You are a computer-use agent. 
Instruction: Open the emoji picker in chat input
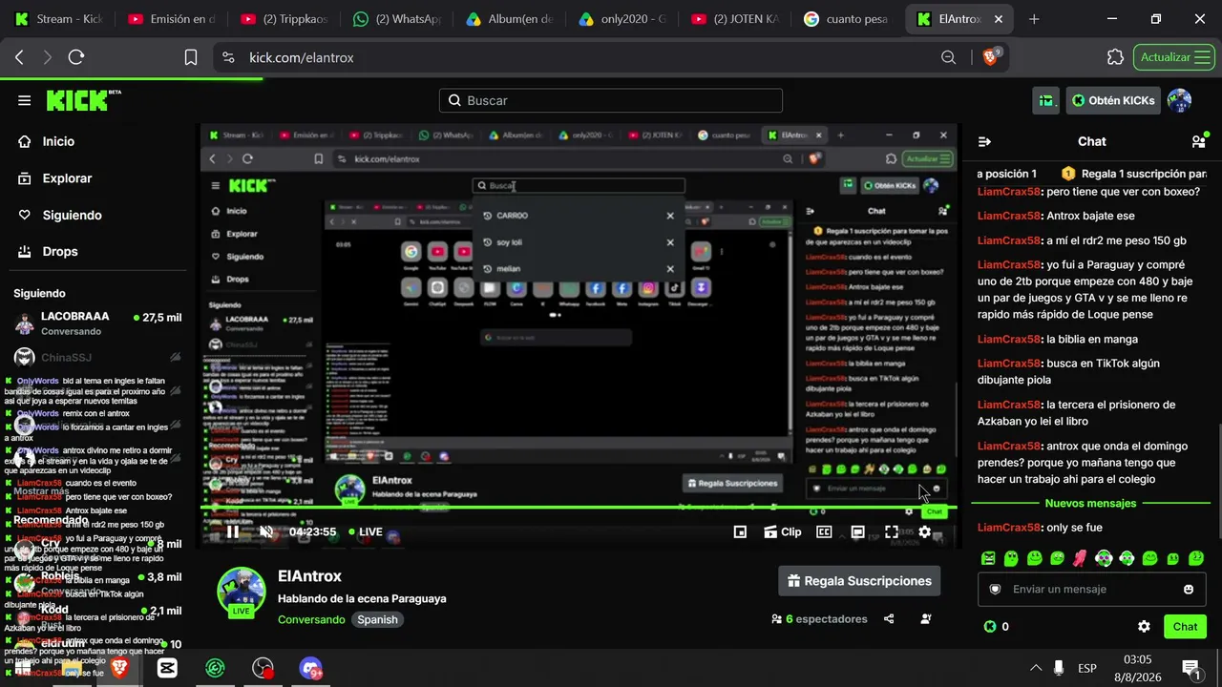point(1189,589)
